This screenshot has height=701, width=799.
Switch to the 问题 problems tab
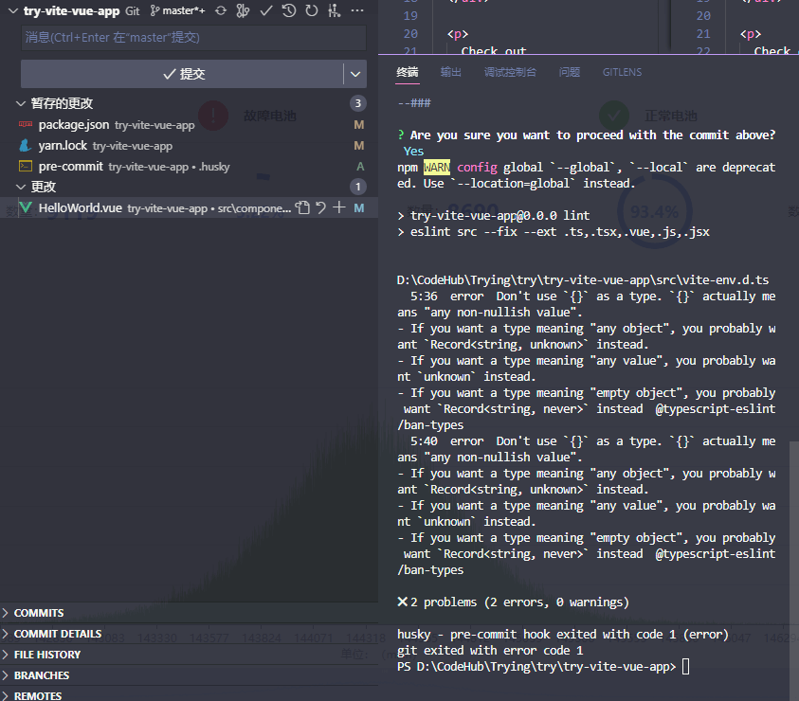coord(570,72)
